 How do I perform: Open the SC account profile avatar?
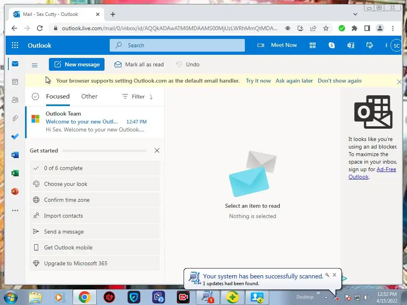point(396,46)
